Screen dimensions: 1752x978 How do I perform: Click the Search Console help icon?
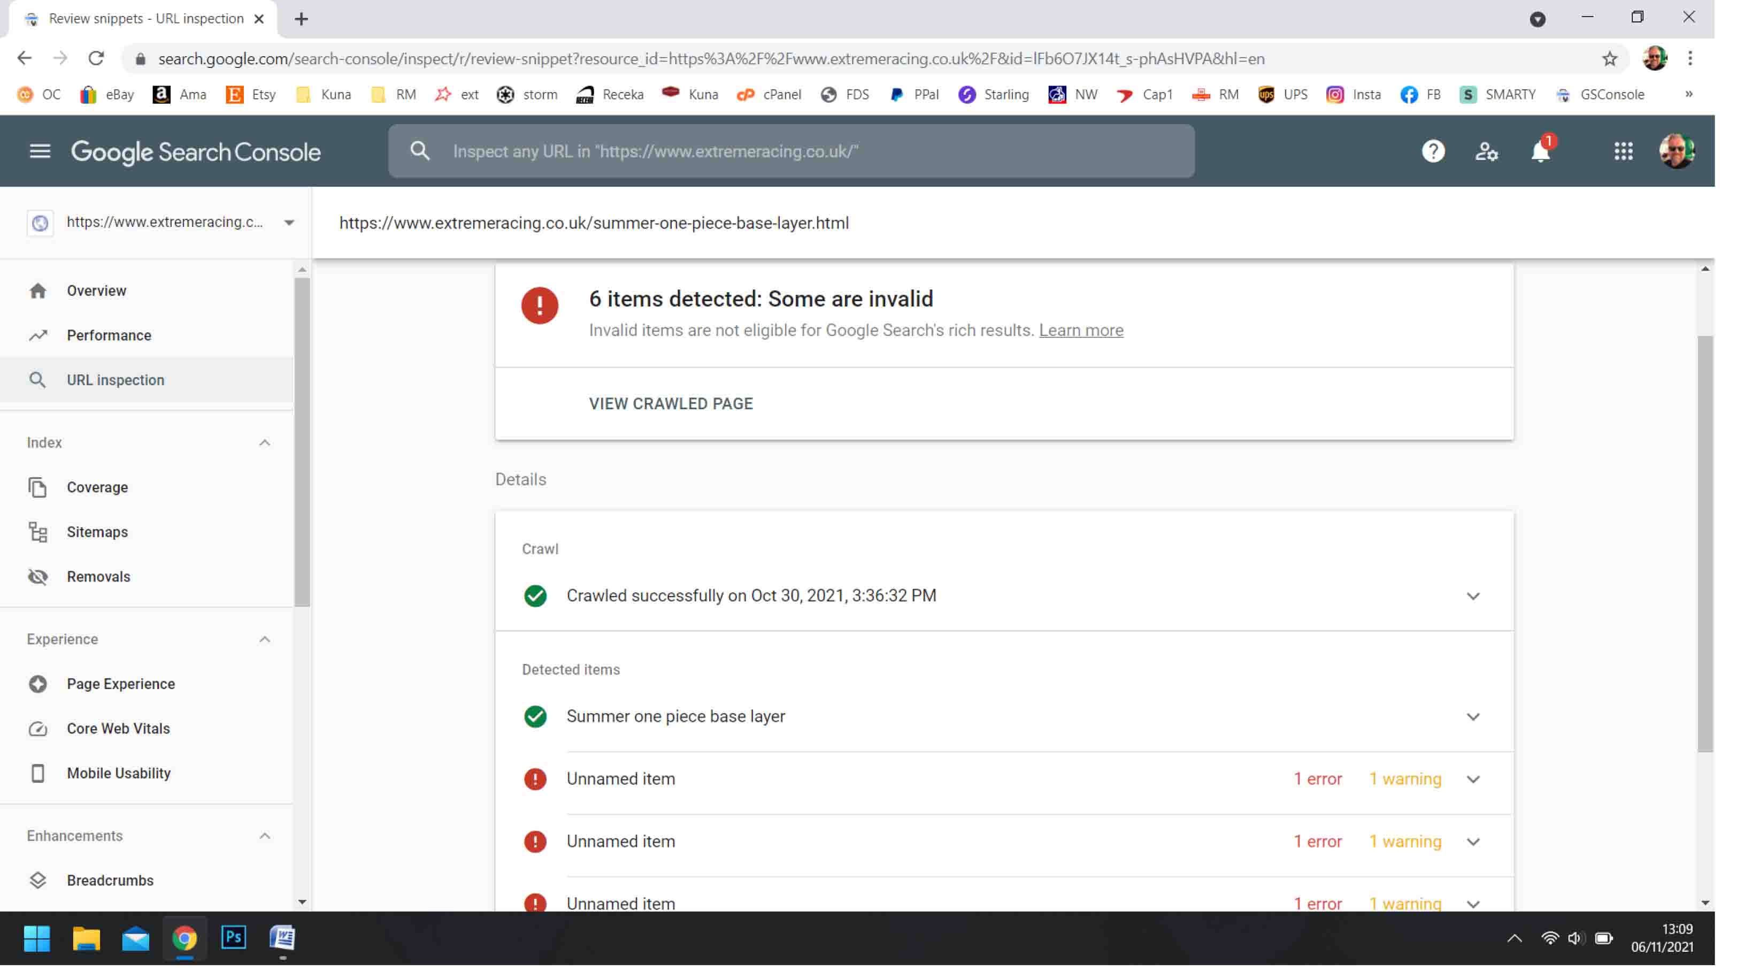[1433, 151]
